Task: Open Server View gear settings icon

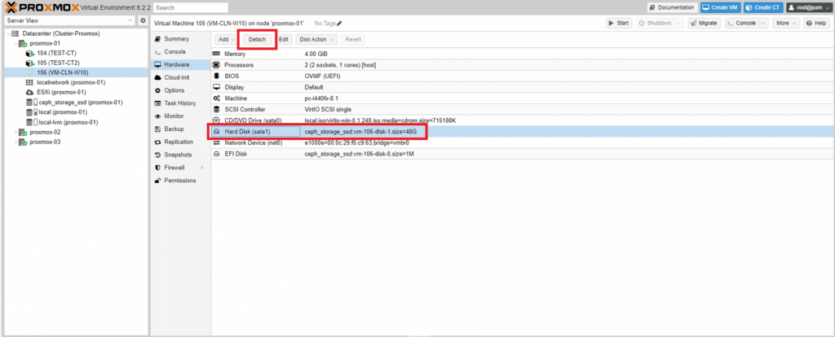Action: 143,20
